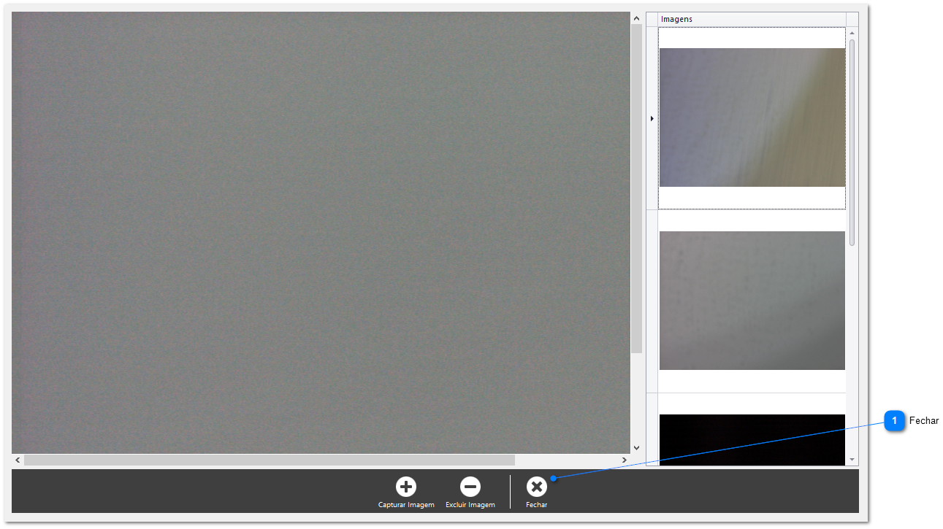
Task: Click the Excluir Imagem label
Action: (470, 505)
